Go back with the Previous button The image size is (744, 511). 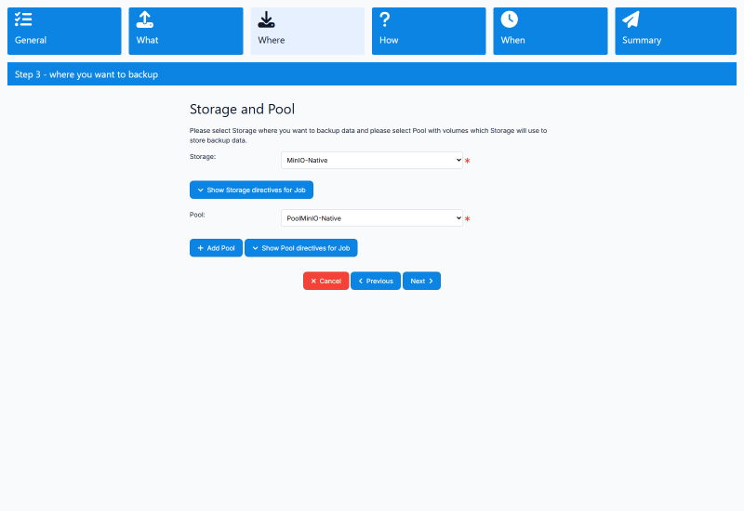point(376,281)
